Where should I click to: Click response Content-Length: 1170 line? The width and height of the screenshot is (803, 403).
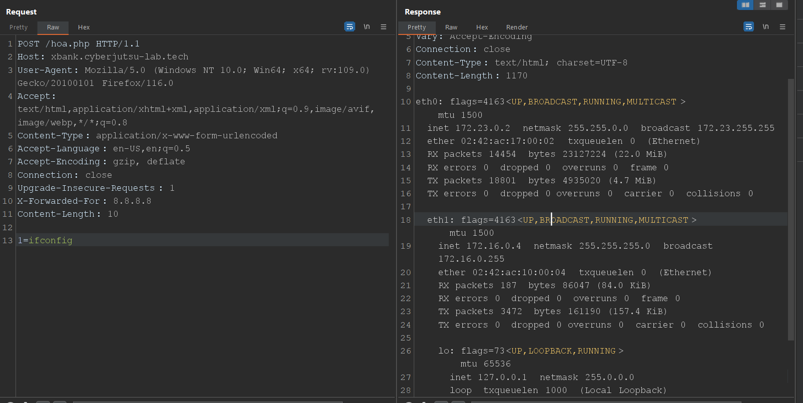click(x=471, y=75)
